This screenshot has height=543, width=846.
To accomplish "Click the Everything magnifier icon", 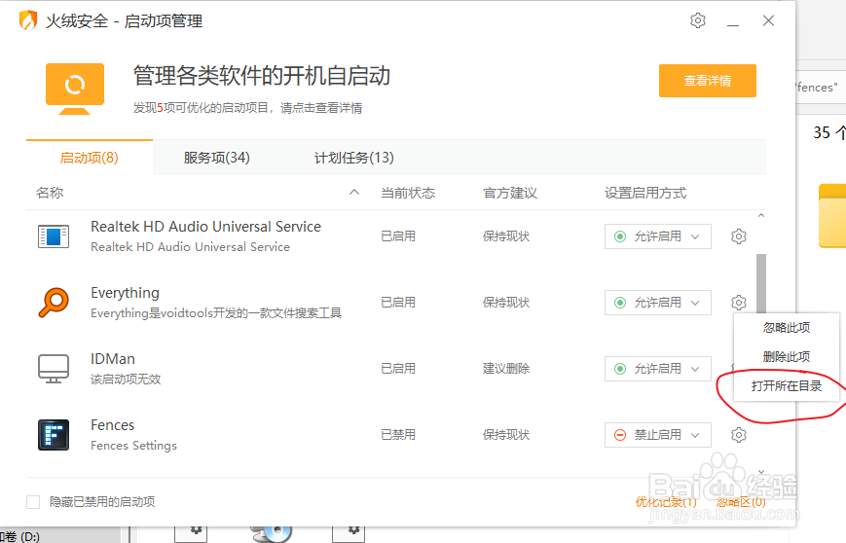I will pyautogui.click(x=54, y=303).
